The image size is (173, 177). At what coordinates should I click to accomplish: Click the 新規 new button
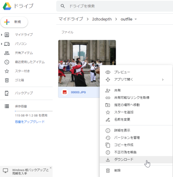click(14, 22)
